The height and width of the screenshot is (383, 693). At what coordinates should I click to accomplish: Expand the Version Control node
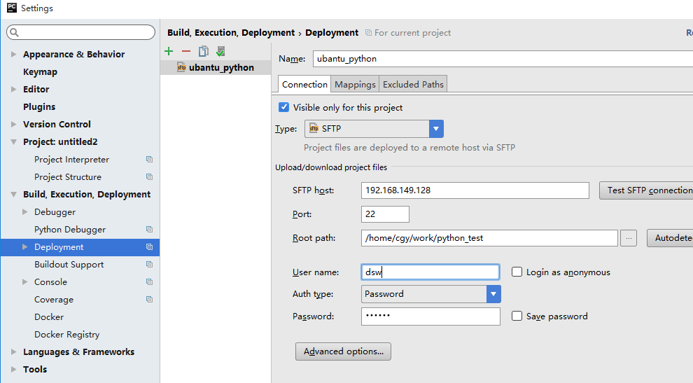tap(14, 124)
